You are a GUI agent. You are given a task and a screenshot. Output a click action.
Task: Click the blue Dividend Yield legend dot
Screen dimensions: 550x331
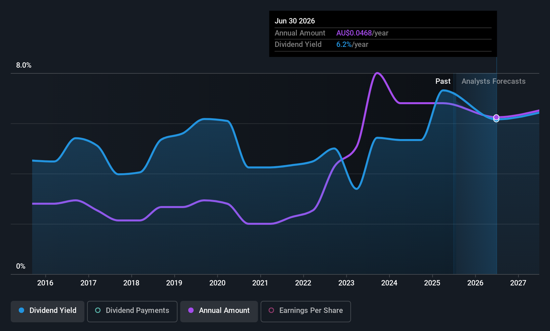tap(21, 310)
